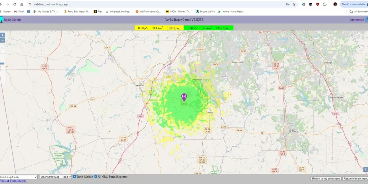Image resolution: width=368 pixels, height=184 pixels.
Task: Toggle the Turin Mobile checkbox
Action: (75, 177)
